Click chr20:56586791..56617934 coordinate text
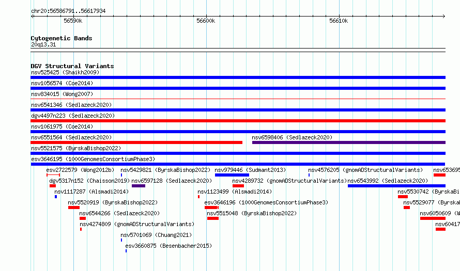 (68, 11)
